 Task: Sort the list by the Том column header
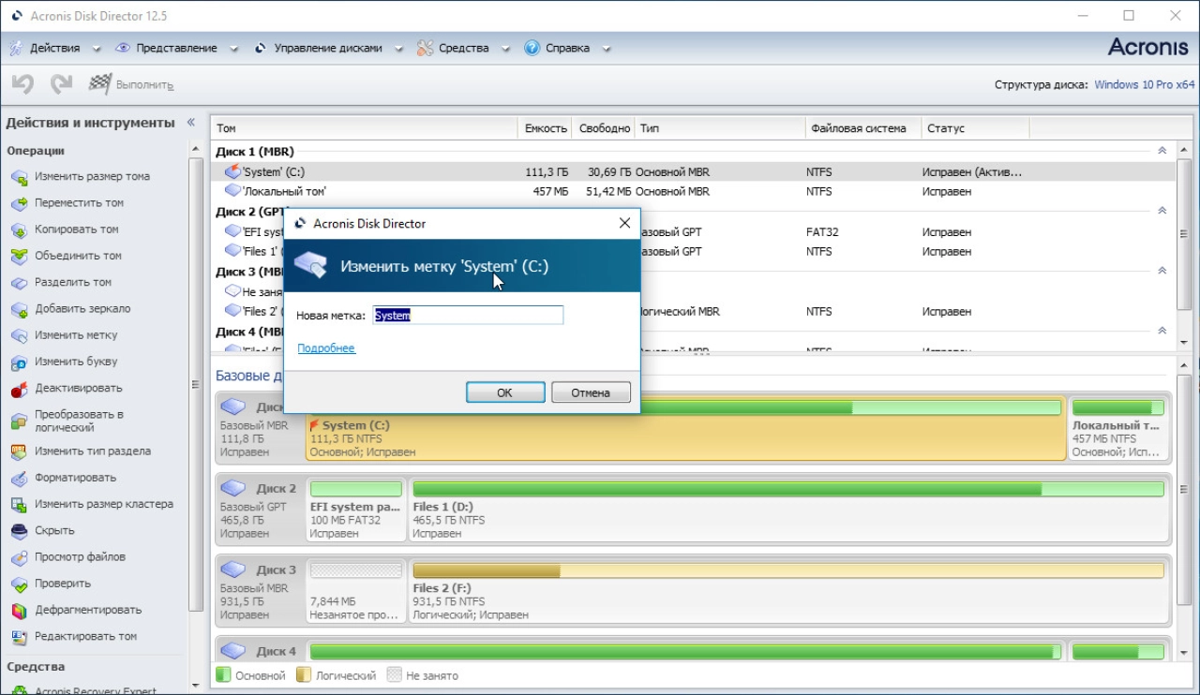coord(365,128)
